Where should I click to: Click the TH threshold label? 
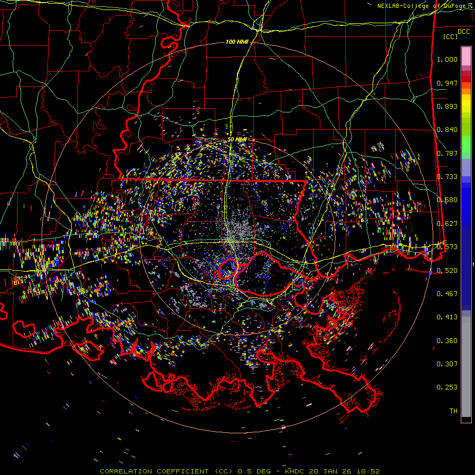[453, 411]
